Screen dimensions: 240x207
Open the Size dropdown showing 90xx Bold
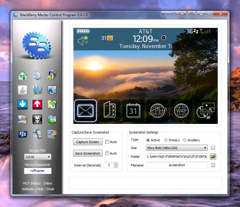pos(177,148)
